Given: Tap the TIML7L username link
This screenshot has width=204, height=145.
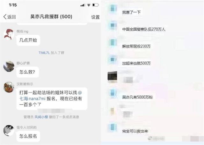Looking at the screenshot, I should (x=44, y=53).
